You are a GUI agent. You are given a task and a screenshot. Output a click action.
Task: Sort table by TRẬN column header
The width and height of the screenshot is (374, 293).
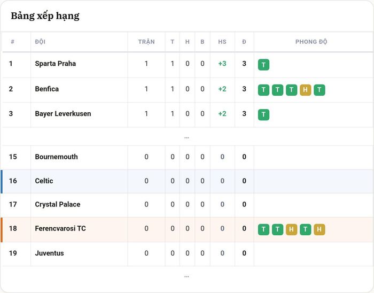pos(146,42)
